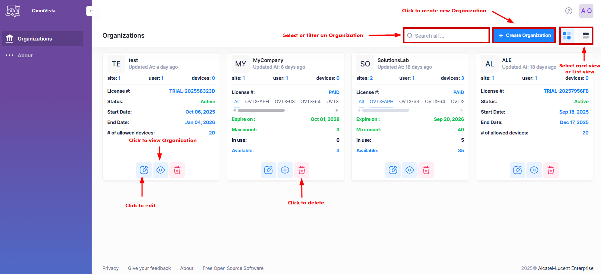Click MyCompany license tabs scrollbar thumb

coord(261,110)
